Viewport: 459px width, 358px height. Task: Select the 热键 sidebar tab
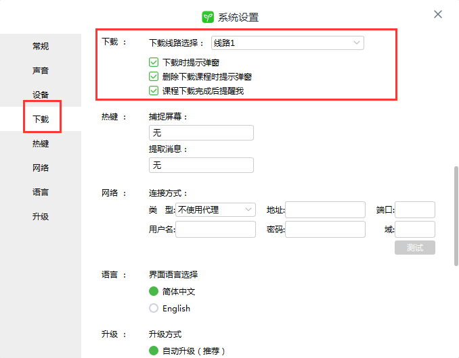coord(41,144)
